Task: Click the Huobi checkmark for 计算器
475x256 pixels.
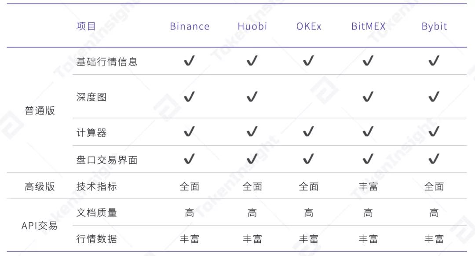Action: pos(252,132)
